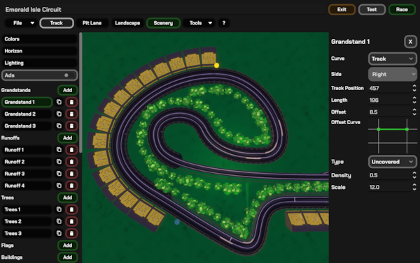Switch to the Pit Lane tab

point(92,23)
